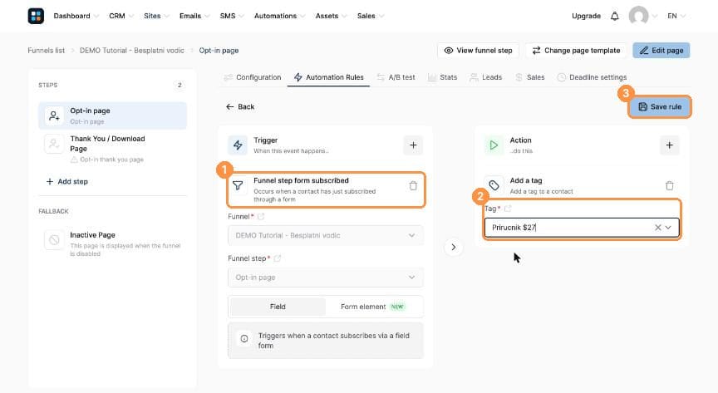
Task: Add a new action with plus
Action: pos(670,145)
